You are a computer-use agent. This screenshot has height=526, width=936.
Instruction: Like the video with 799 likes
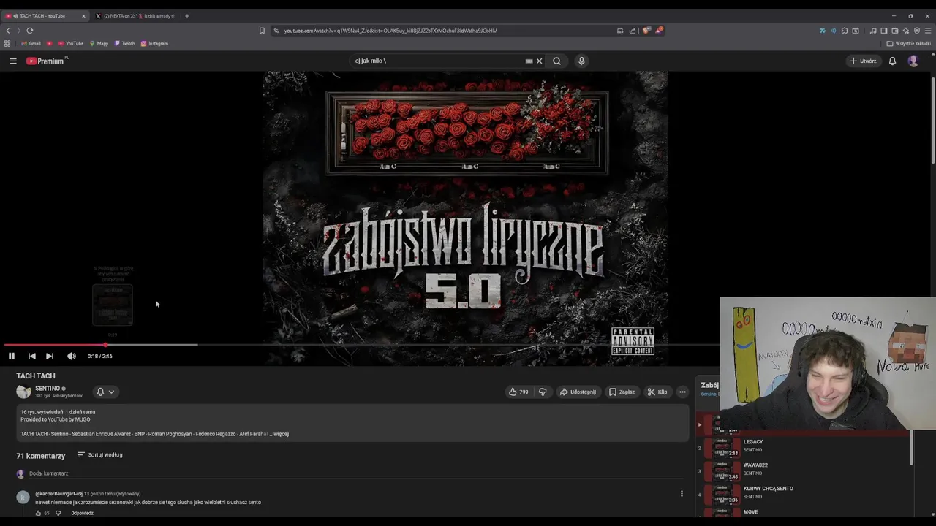[x=518, y=392]
